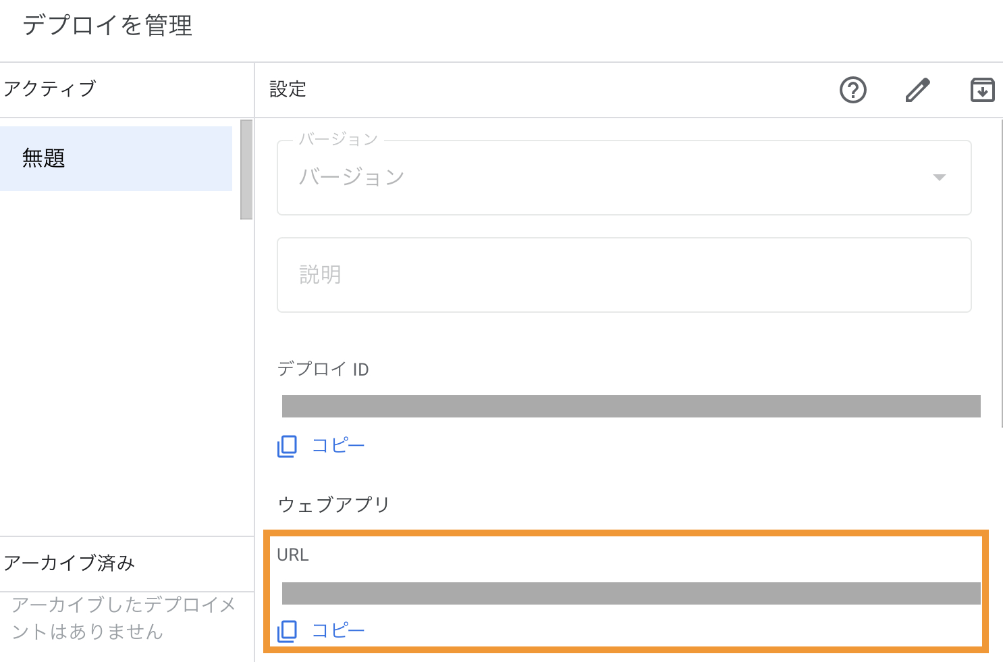Select the duplicate icon beside URL コピー link

pos(287,630)
